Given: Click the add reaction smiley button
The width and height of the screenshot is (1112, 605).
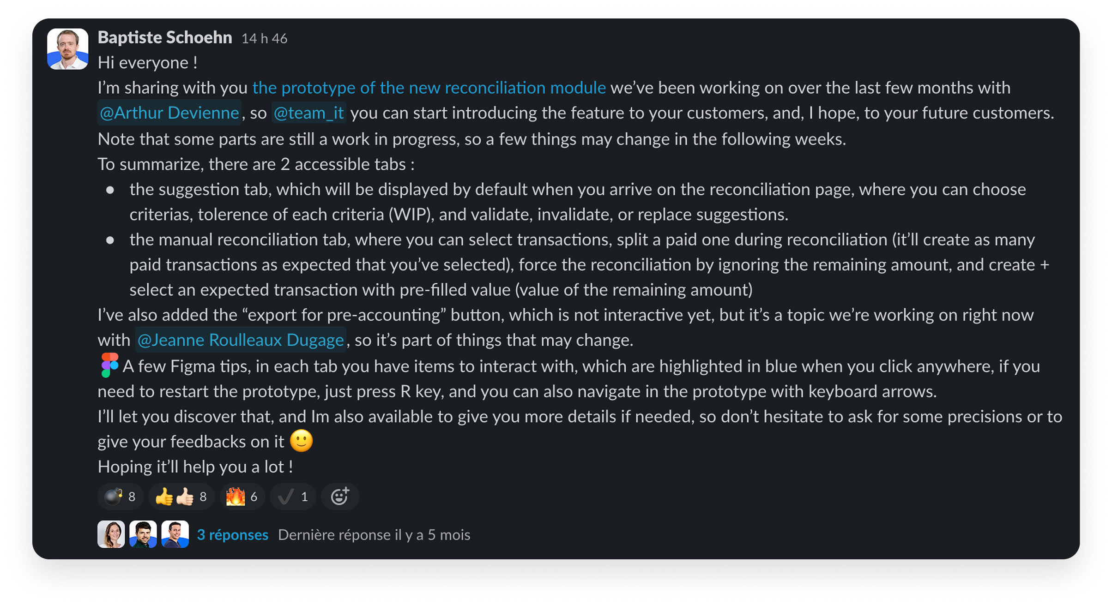Looking at the screenshot, I should [x=340, y=497].
